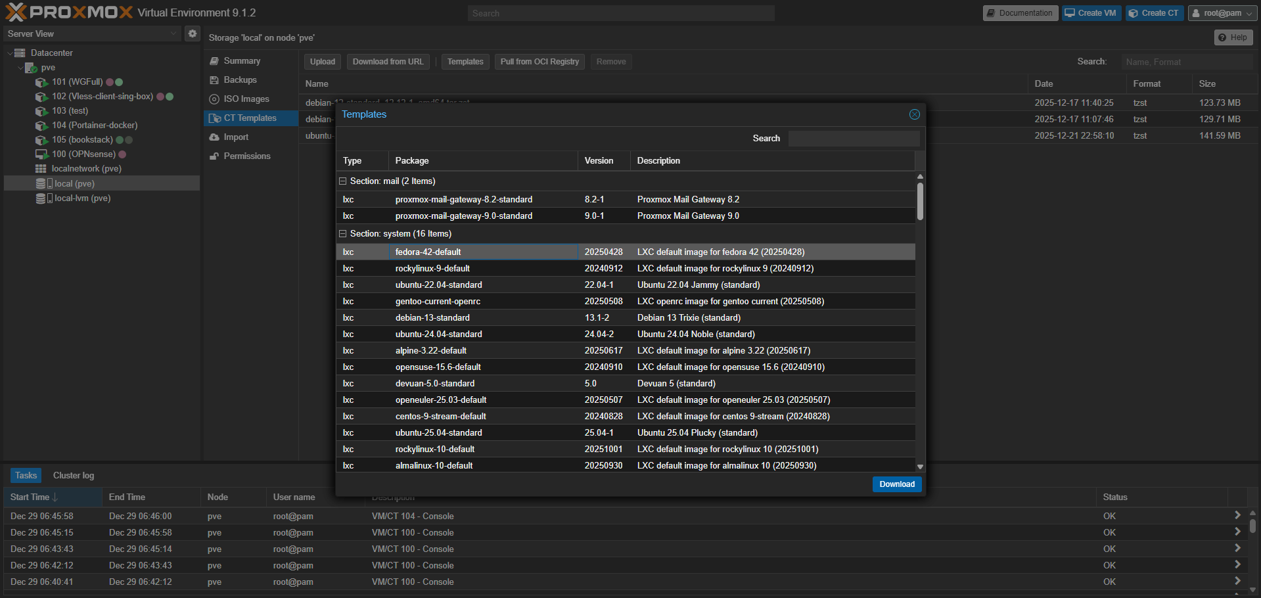Click the CT Templates icon in sidebar
Screen dimensions: 1261x598
214,118
